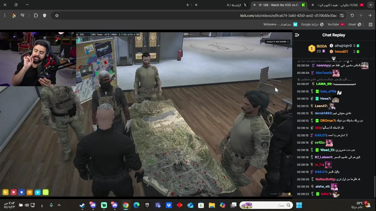376x211 pixels.
Task: Click username Waad_13 in chat
Action: [327, 150]
